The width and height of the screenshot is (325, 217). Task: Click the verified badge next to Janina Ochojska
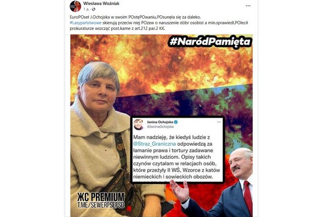click(x=176, y=122)
